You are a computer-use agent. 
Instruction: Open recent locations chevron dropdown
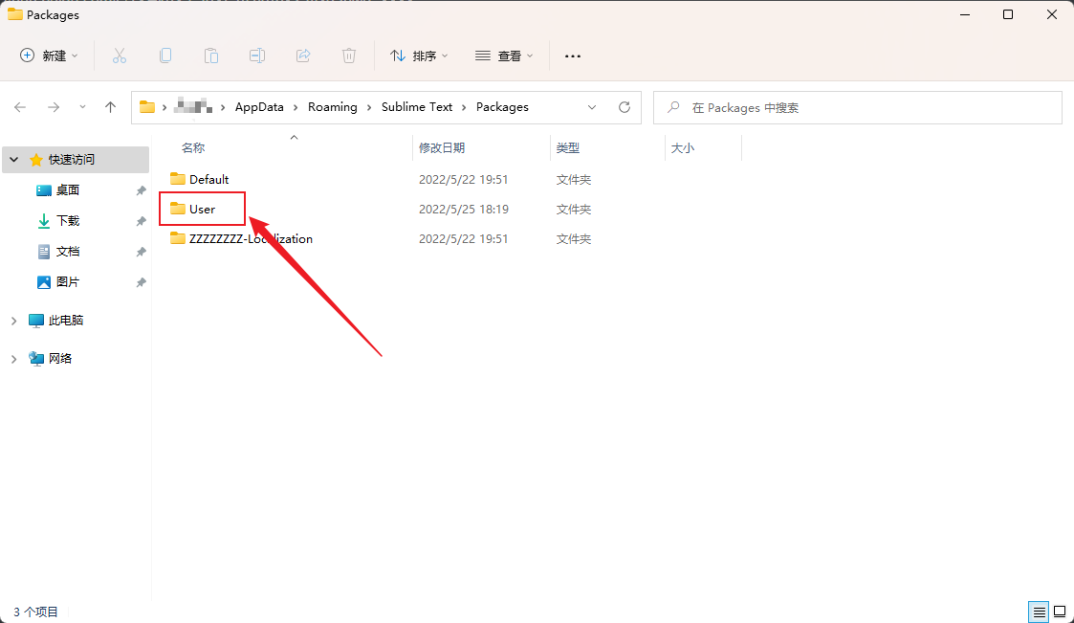point(82,107)
